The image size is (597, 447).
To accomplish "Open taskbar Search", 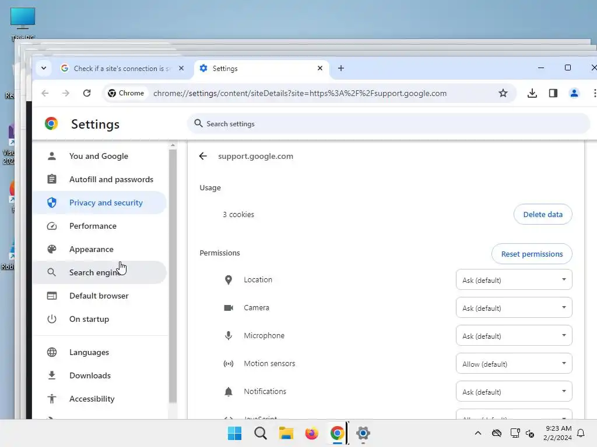I will point(261,433).
